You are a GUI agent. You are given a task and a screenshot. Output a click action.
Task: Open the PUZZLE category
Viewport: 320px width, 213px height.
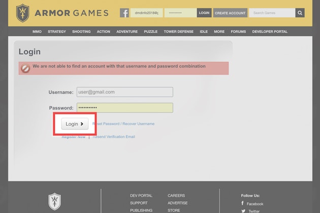point(151,31)
